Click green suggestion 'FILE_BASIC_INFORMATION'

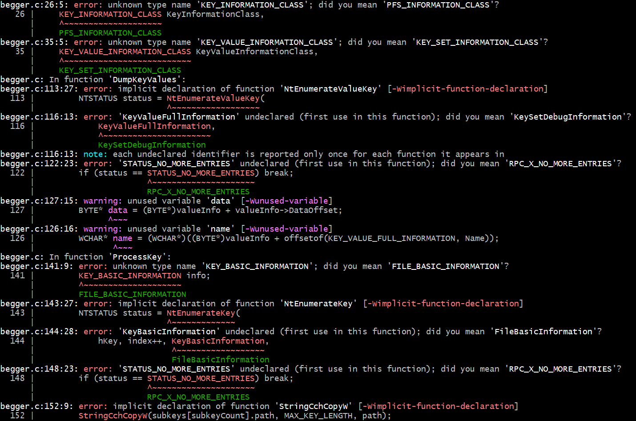click(x=133, y=294)
